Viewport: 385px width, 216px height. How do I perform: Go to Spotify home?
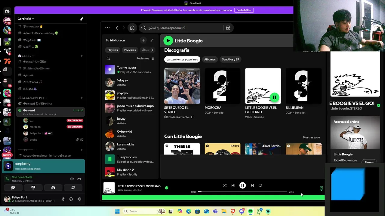pos(132,28)
